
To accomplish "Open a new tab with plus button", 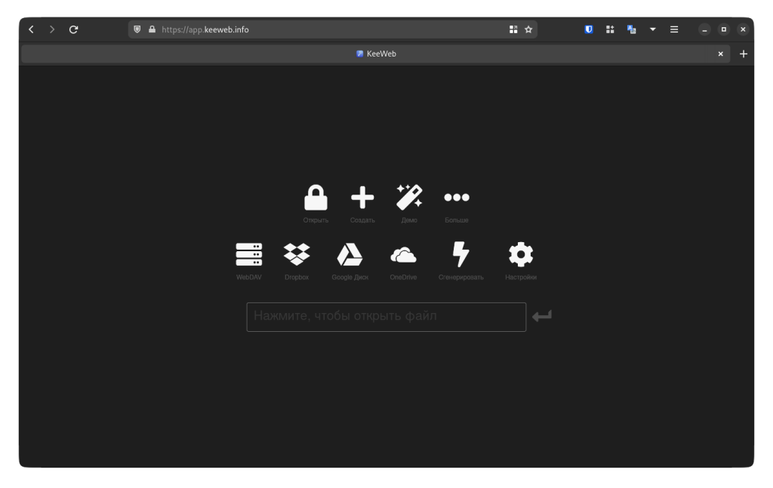I will tap(744, 54).
